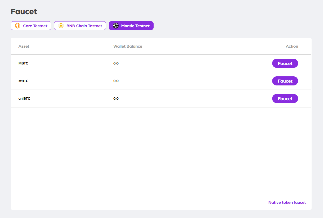This screenshot has height=218, width=323.
Task: Click the Asset column header
Action: point(24,46)
